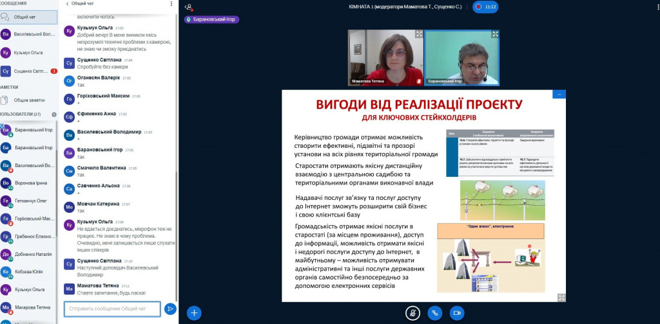This screenshot has height=324, width=660.
Task: Open Сущенко Світлана private chat with unread badge
Action: tap(29, 71)
